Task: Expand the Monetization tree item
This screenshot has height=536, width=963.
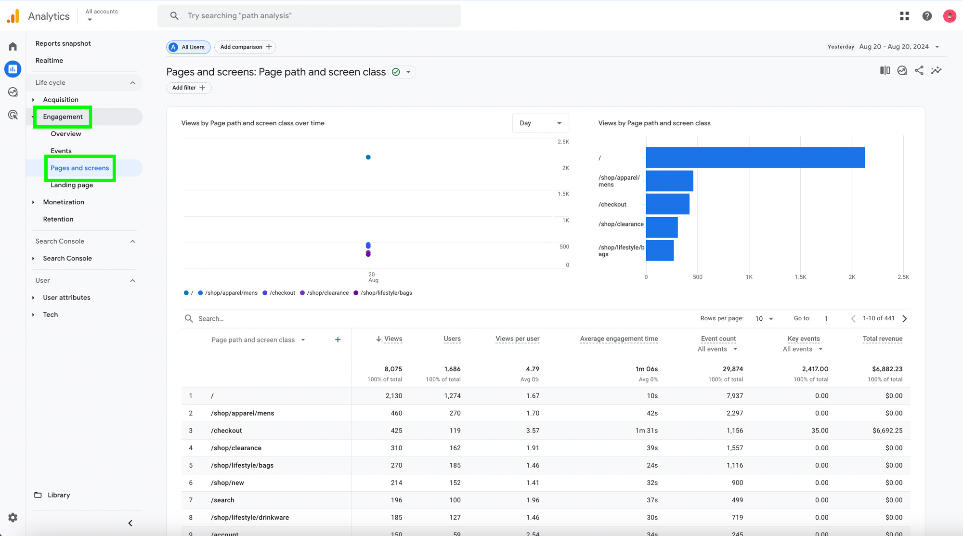Action: tap(33, 202)
